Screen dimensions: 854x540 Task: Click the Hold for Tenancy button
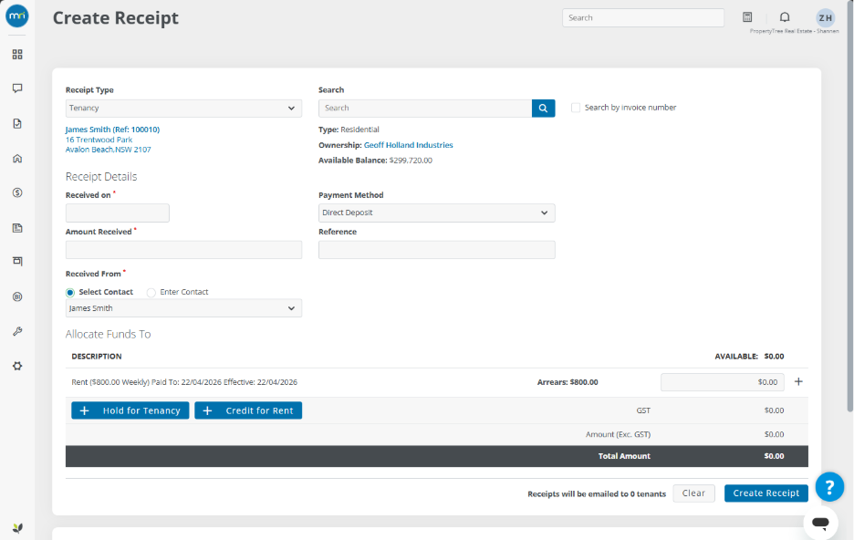130,410
